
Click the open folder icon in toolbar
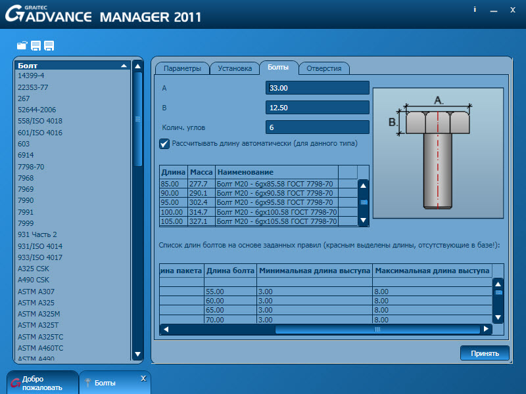(x=22, y=45)
